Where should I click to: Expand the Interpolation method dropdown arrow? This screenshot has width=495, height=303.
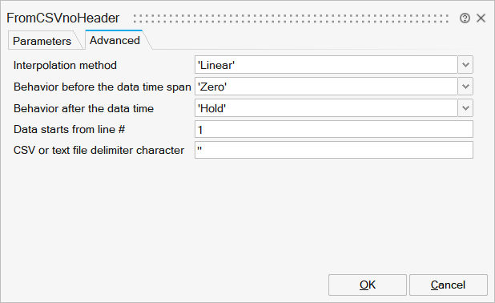[x=465, y=65]
